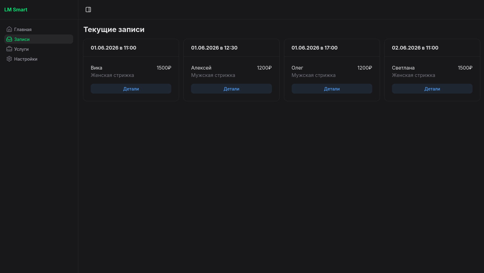484x273 pixels.
Task: Click the 1500₽ price on Светлана's card
Action: point(465,68)
